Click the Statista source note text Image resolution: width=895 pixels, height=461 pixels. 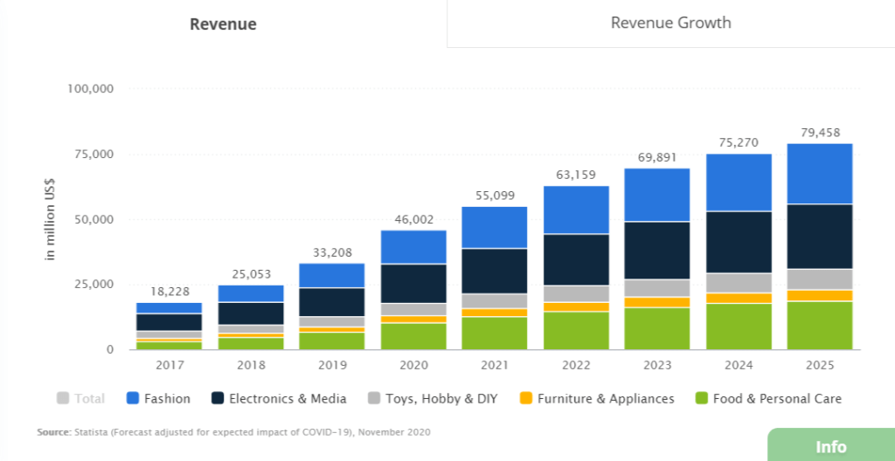click(x=234, y=432)
